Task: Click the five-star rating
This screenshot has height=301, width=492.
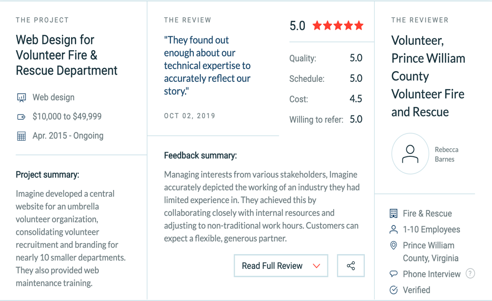Action: click(x=338, y=26)
